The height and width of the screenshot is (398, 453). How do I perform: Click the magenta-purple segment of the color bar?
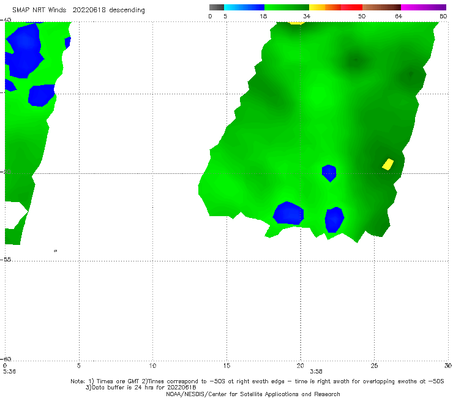pos(424,7)
